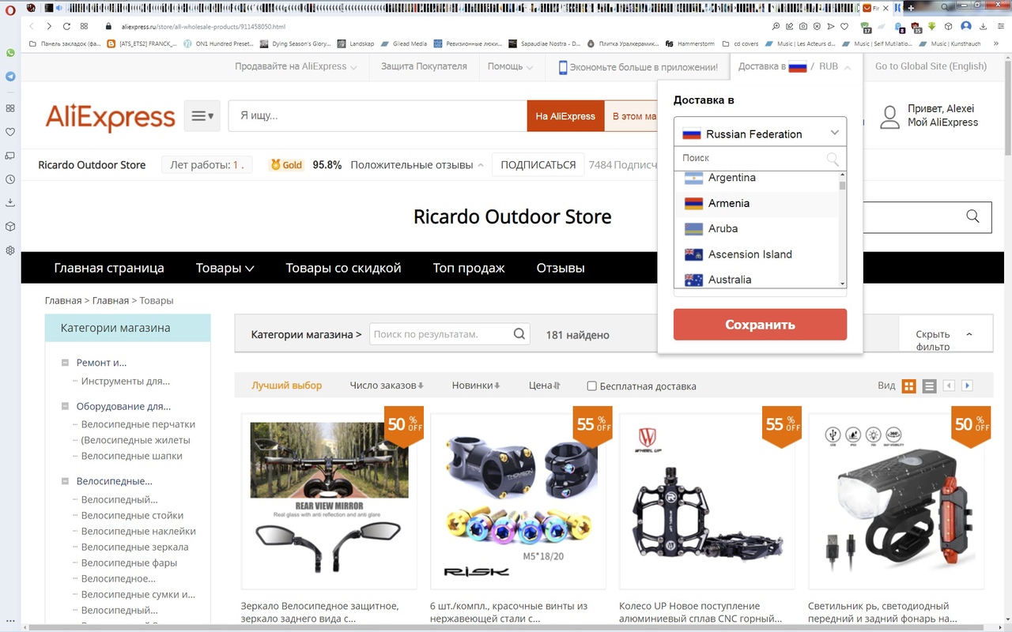Screen dimensions: 1012x632
Task: Open the Отзывы tab
Action: pyautogui.click(x=561, y=268)
